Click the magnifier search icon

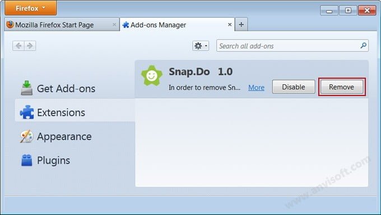[x=363, y=46]
